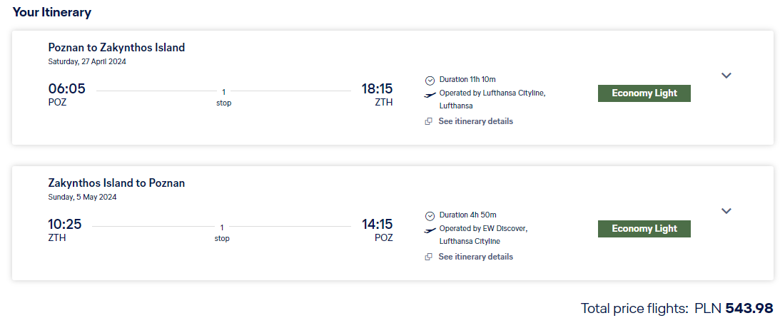
Task: Click the airplane icon next to EW Discover
Action: coord(430,230)
